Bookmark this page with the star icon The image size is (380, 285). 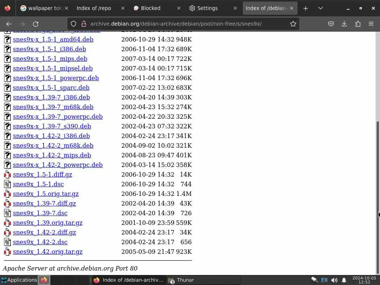pos(293,24)
